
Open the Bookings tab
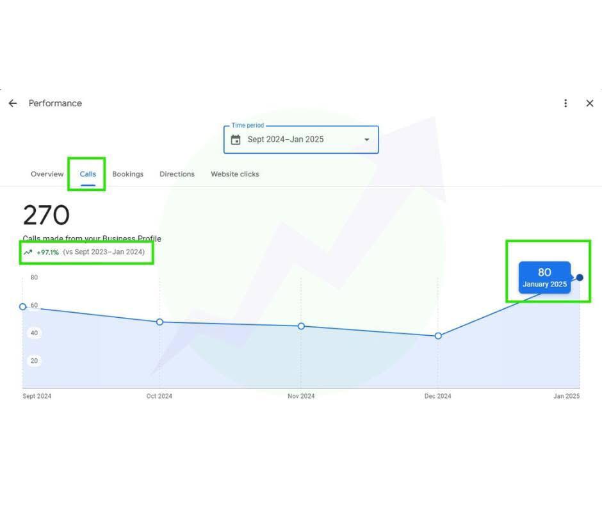pos(127,174)
